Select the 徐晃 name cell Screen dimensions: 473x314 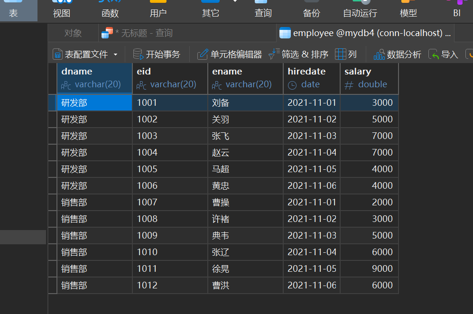point(245,268)
